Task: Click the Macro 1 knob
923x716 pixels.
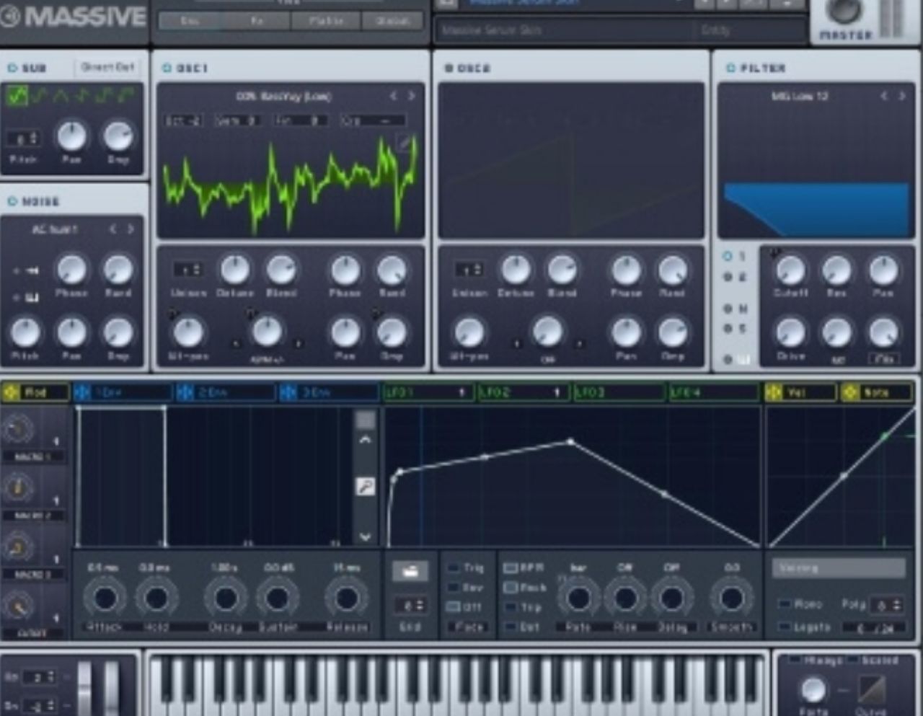Action: tap(16, 430)
